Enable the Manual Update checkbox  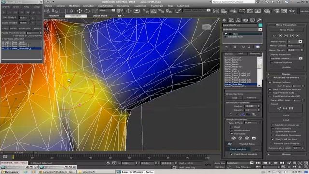[272, 62]
